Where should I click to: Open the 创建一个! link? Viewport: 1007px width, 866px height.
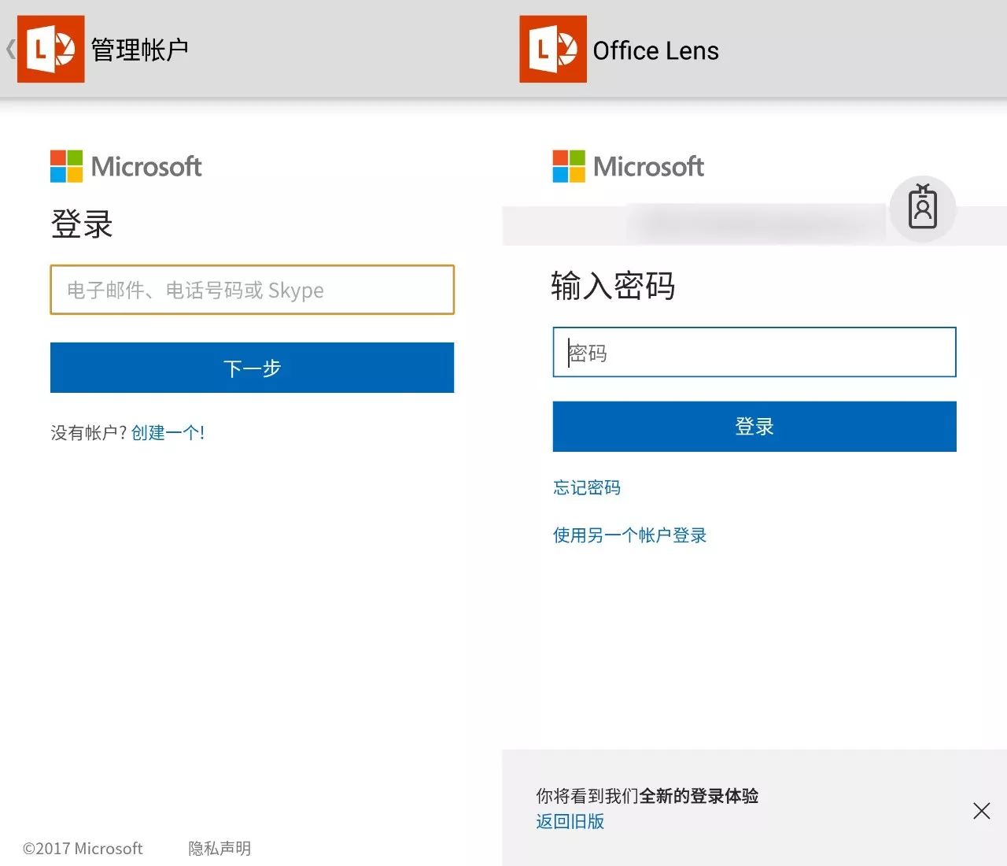point(168,432)
